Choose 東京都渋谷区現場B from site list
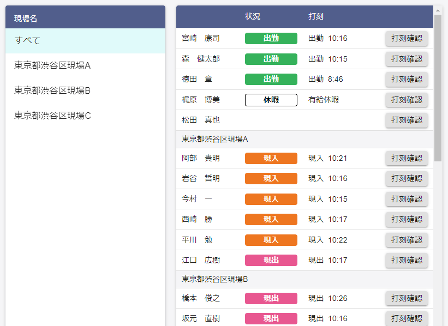The height and width of the screenshot is (326, 448). pyautogui.click(x=85, y=90)
